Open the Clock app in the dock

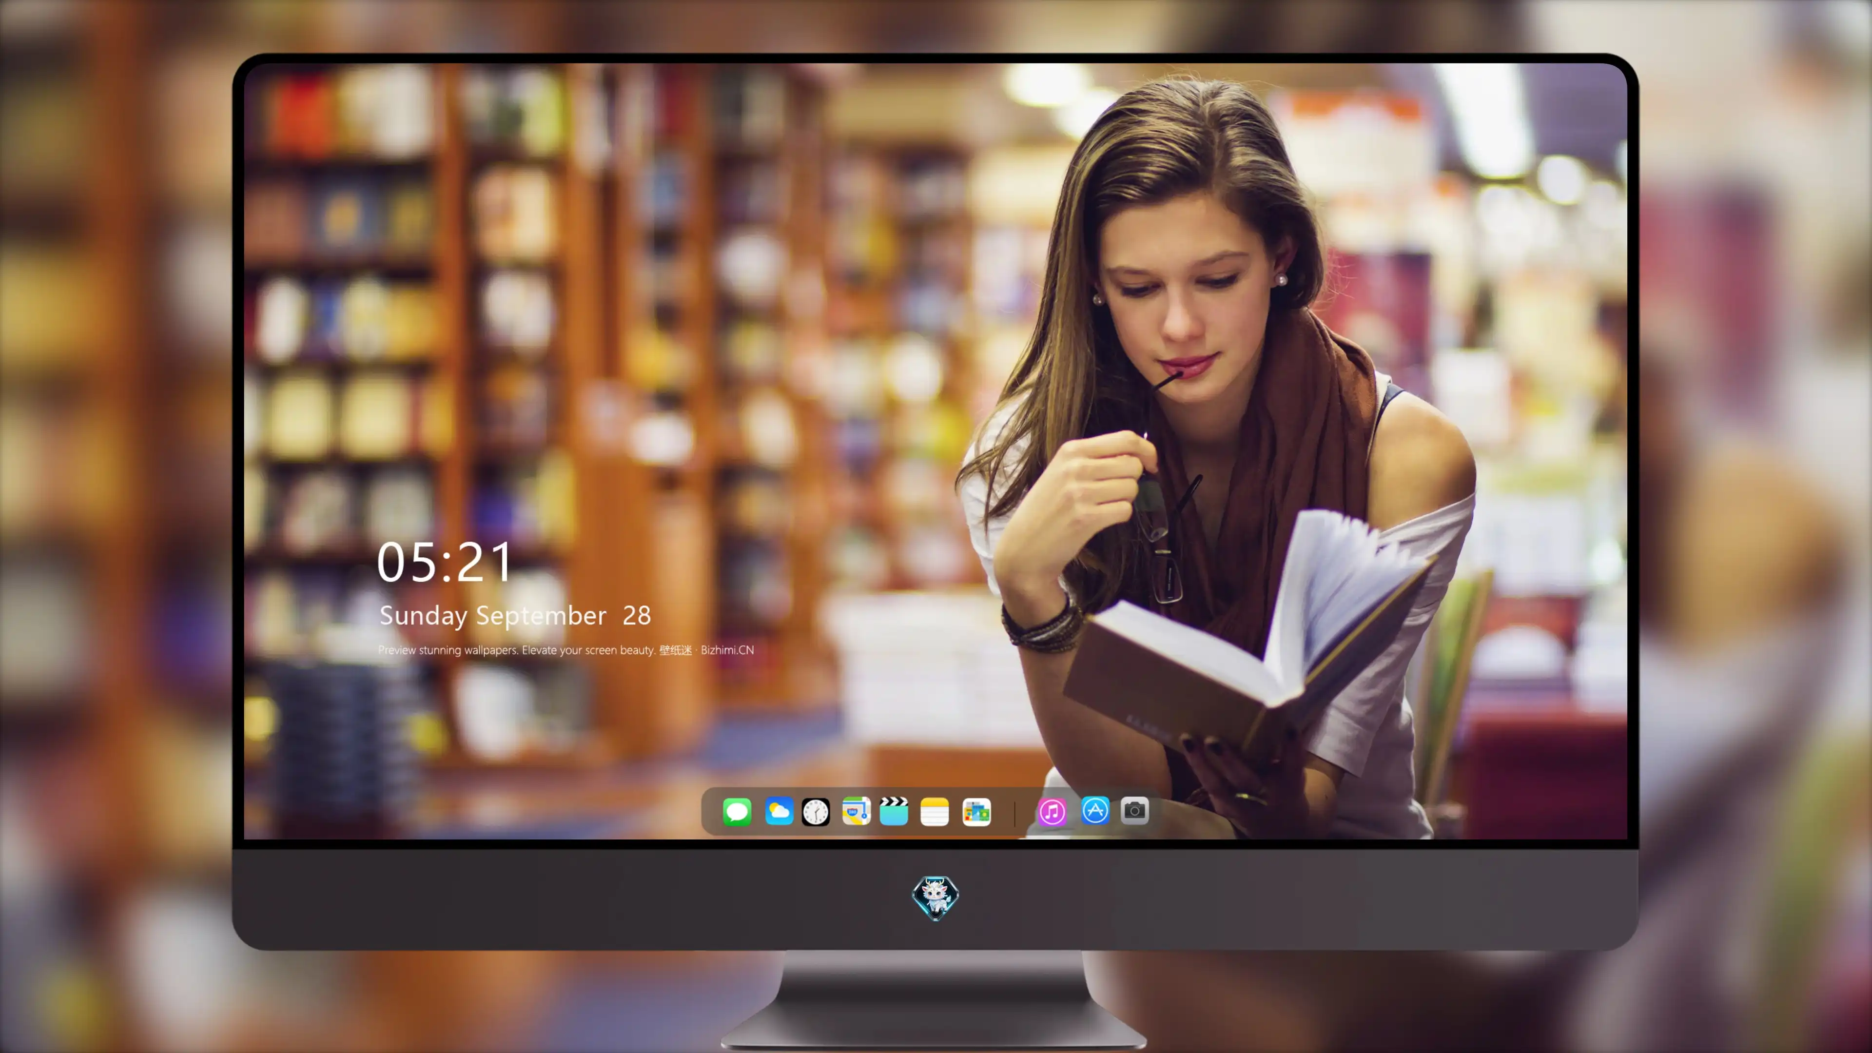816,812
